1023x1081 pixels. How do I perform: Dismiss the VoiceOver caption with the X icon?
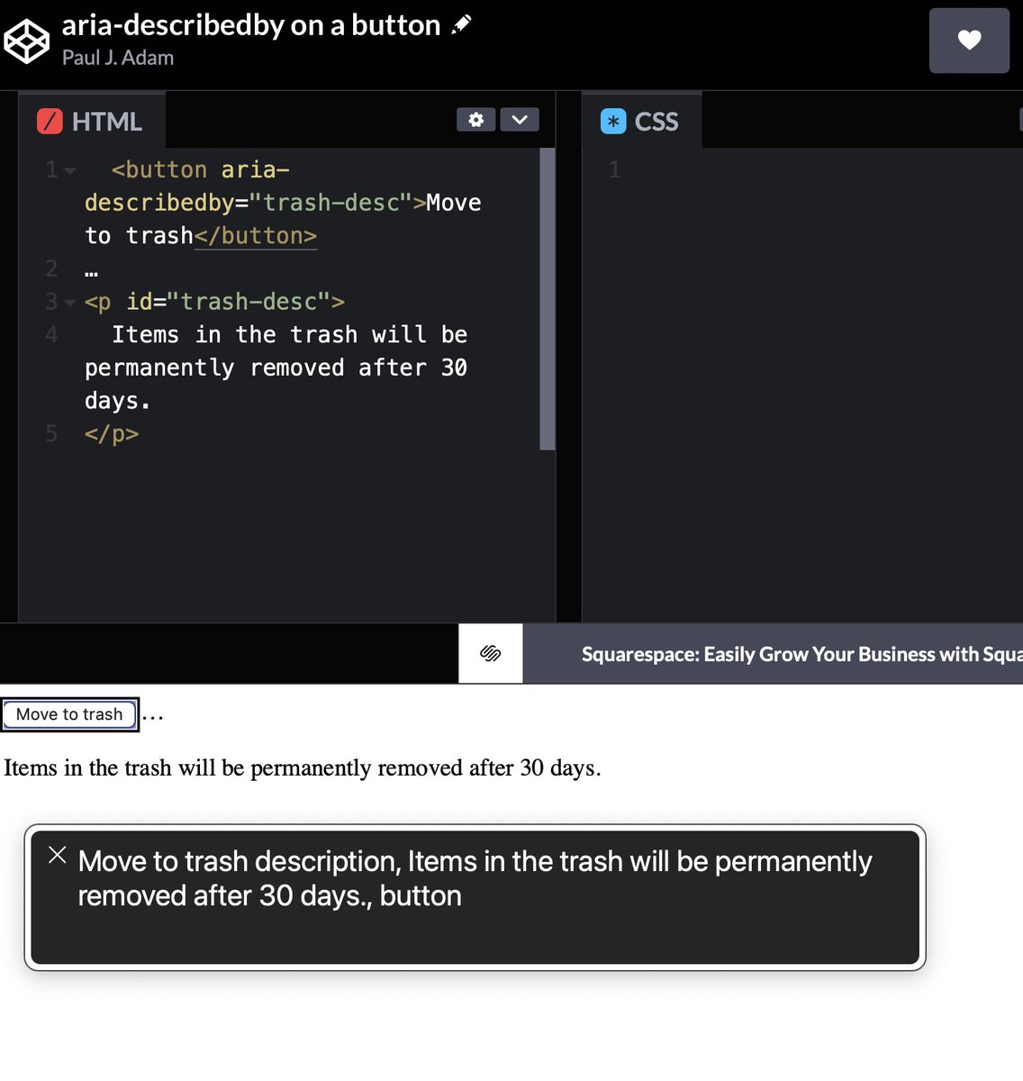point(58,855)
